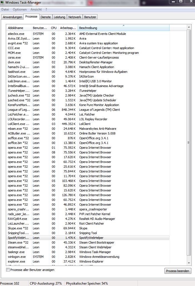Select the Prozesse tab
Image resolution: width=195 pixels, height=286 pixels.
click(31, 16)
